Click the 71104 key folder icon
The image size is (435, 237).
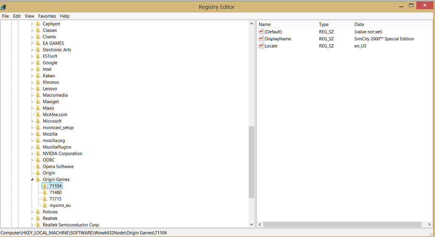45,186
